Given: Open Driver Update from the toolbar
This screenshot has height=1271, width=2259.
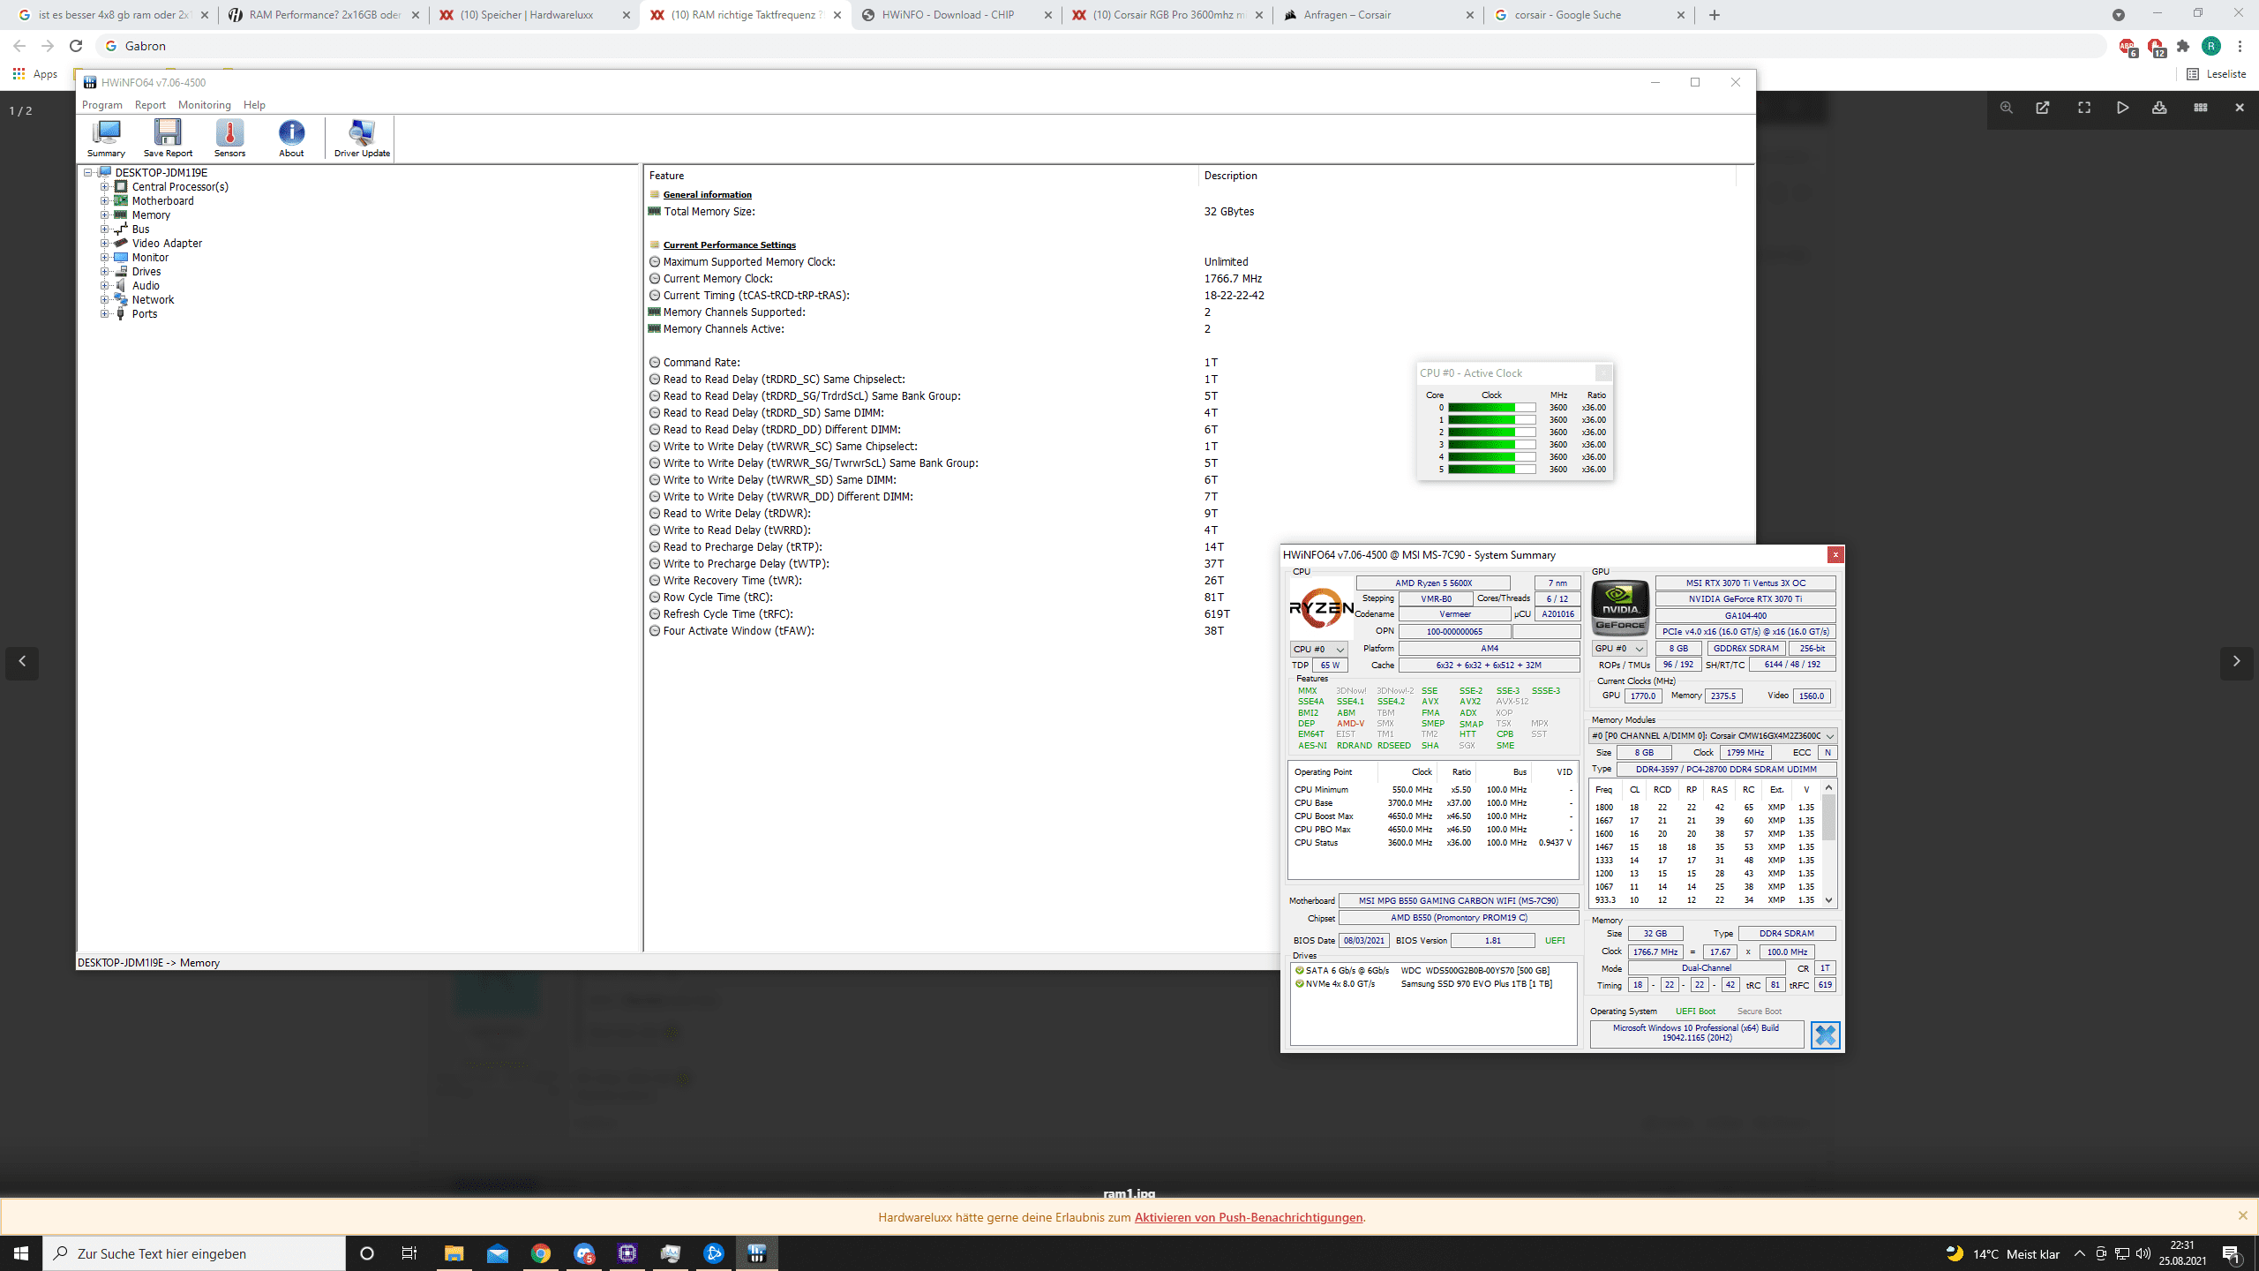Looking at the screenshot, I should [362, 138].
